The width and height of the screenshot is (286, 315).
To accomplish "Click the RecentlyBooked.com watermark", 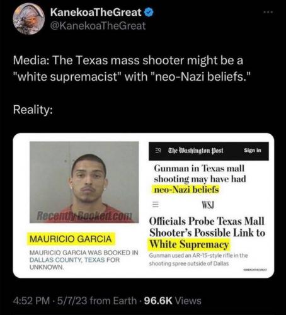I will pos(84,215).
